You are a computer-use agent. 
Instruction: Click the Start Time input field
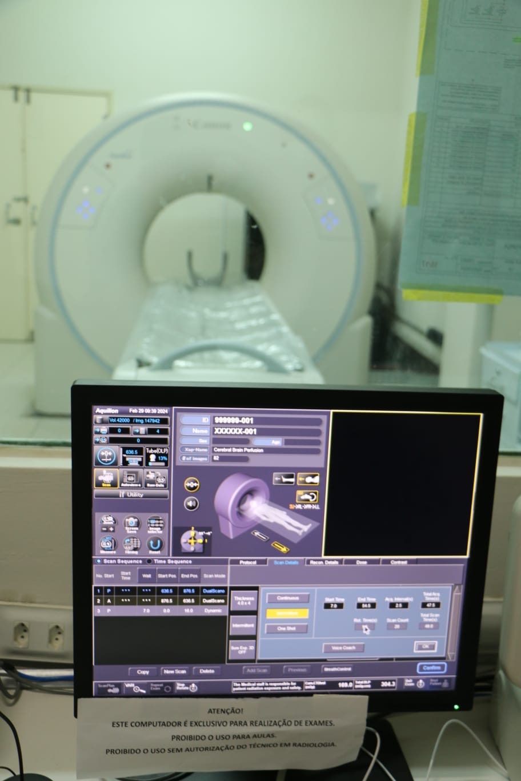point(334,606)
